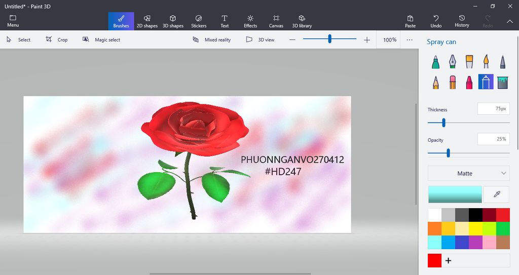
Task: Toggle 3D view
Action: [260, 40]
